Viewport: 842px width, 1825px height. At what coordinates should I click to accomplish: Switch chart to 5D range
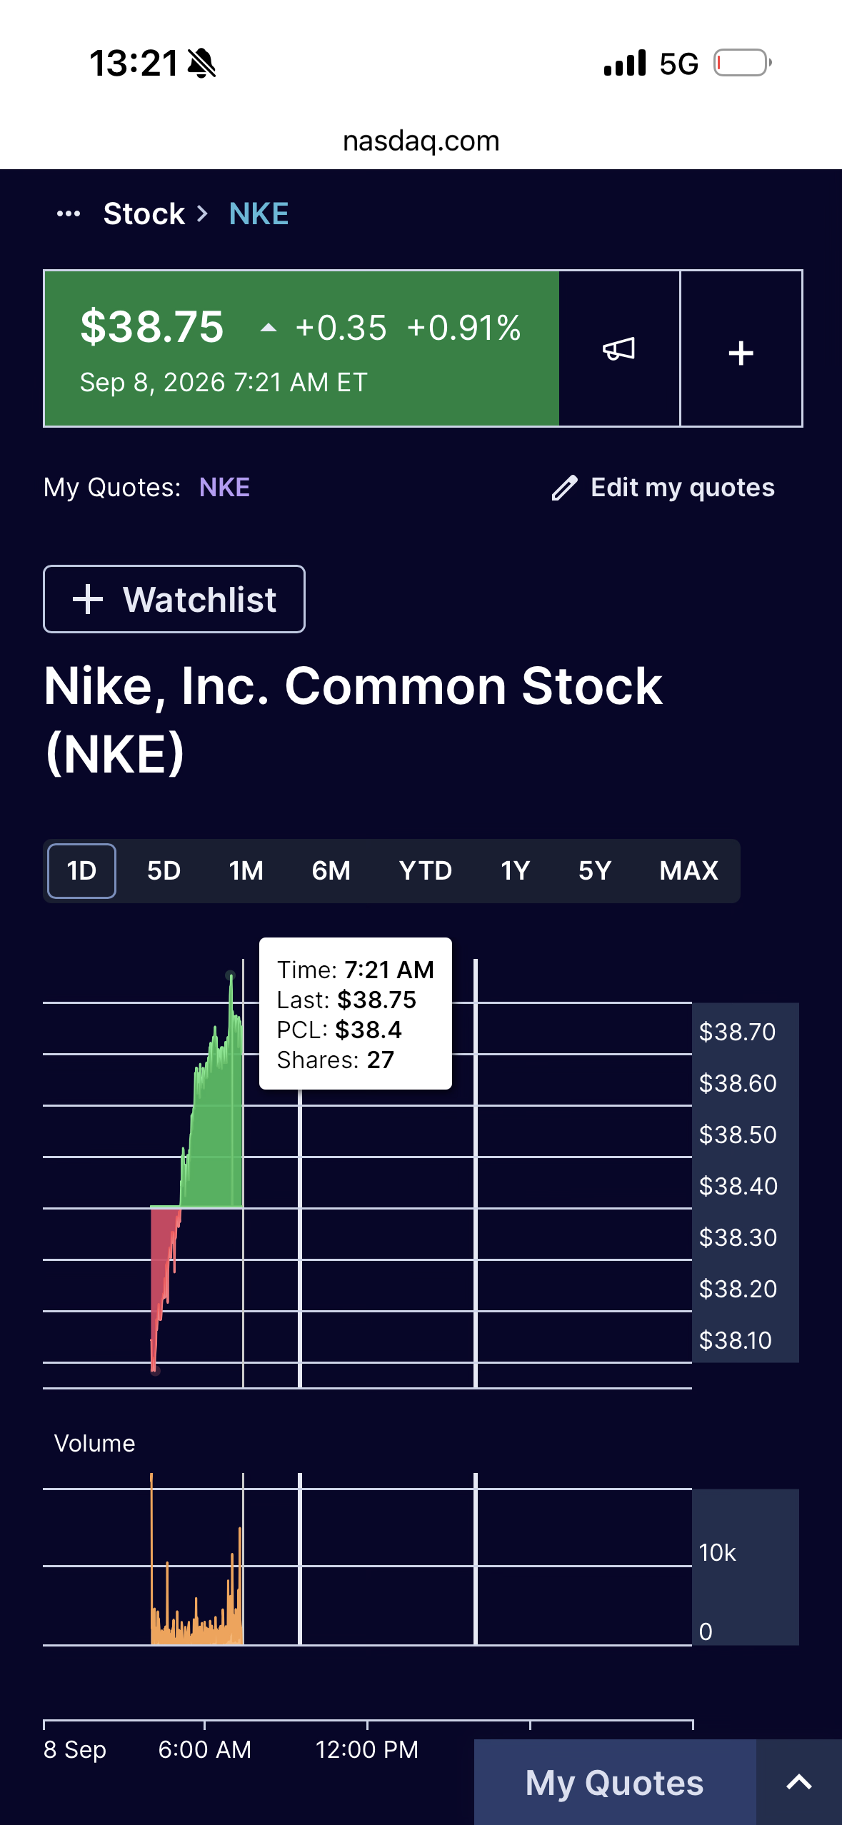tap(164, 870)
